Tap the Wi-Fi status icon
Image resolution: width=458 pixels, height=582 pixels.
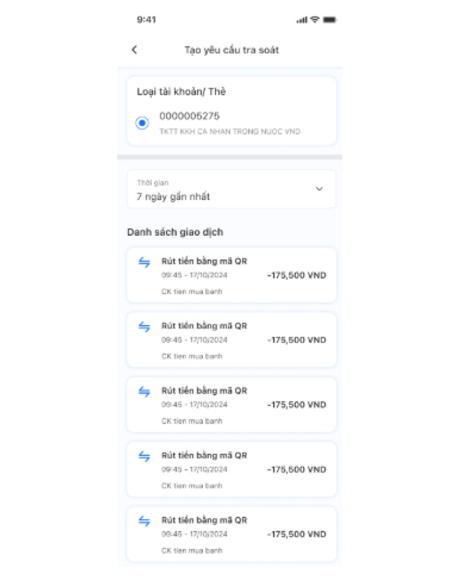click(315, 19)
